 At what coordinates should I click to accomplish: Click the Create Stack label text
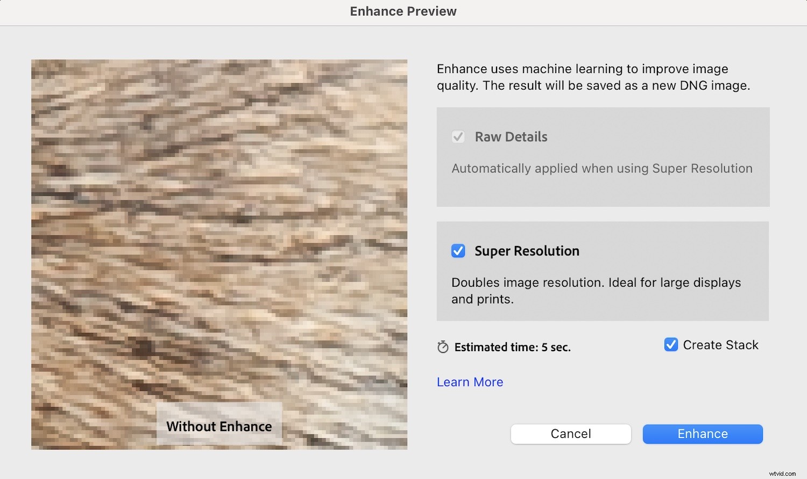click(x=720, y=344)
